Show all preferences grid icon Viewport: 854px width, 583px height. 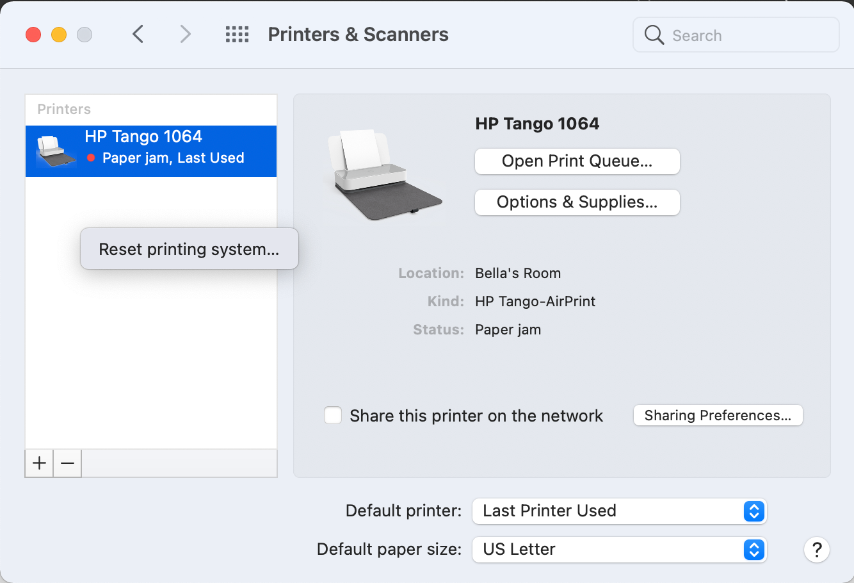(237, 34)
